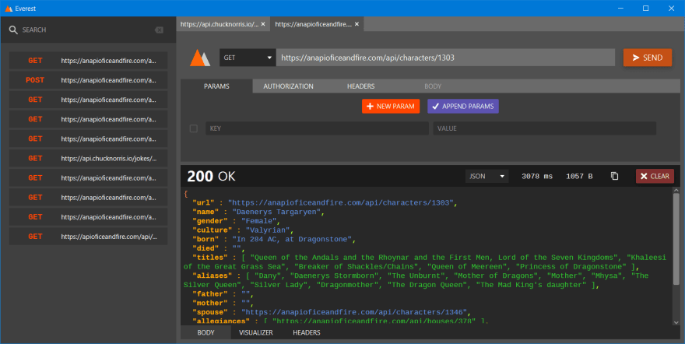Click the response scrollbar thumb
Image resolution: width=685 pixels, height=344 pixels.
[676, 240]
